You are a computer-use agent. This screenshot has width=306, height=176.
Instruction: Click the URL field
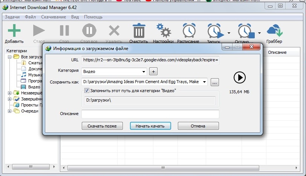[x=150, y=60]
